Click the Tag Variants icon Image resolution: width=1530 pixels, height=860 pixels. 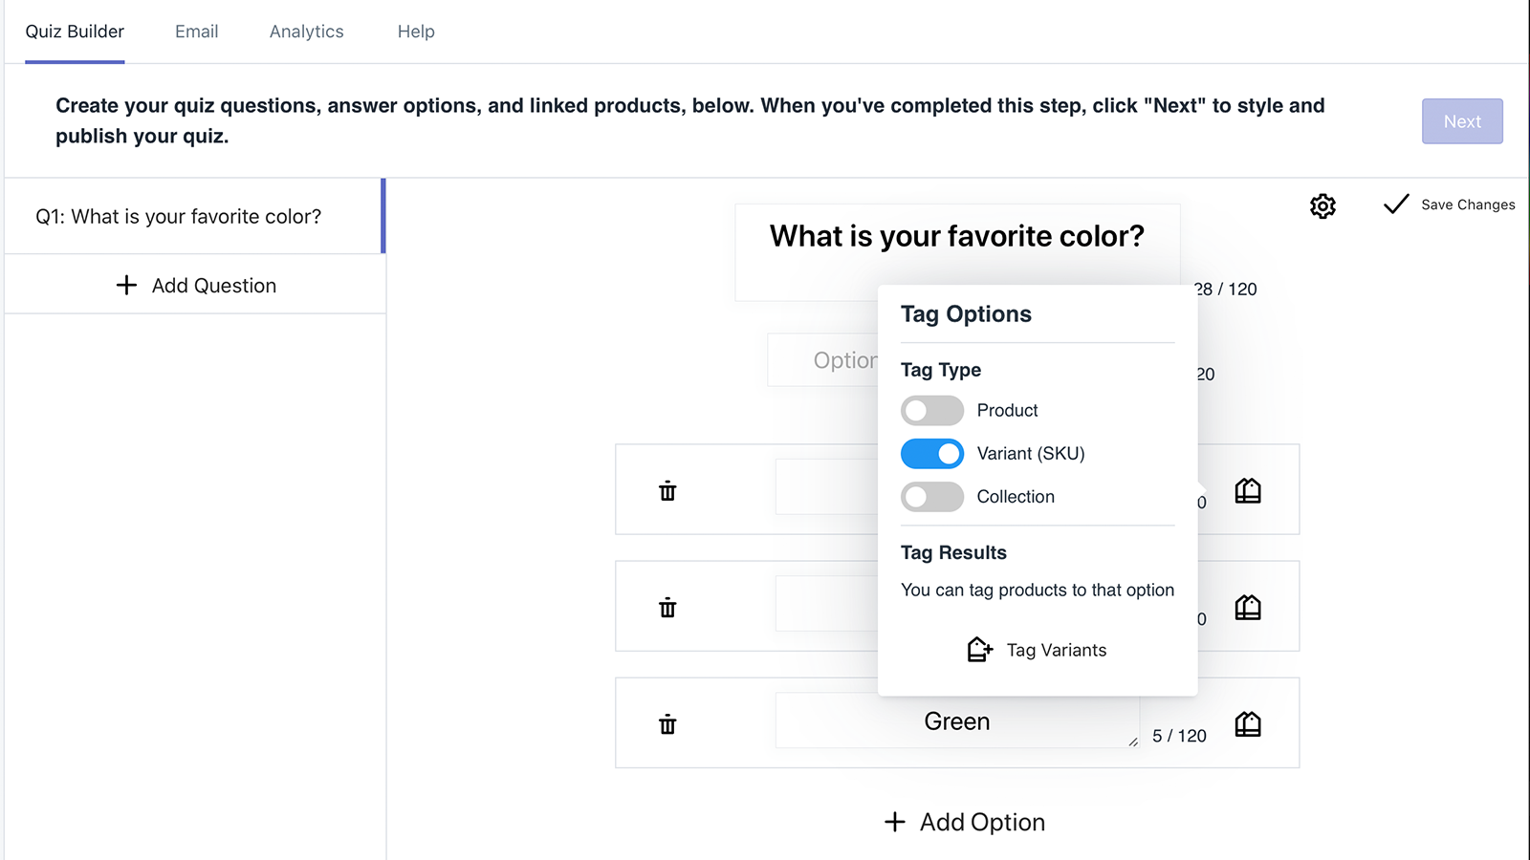click(x=979, y=650)
